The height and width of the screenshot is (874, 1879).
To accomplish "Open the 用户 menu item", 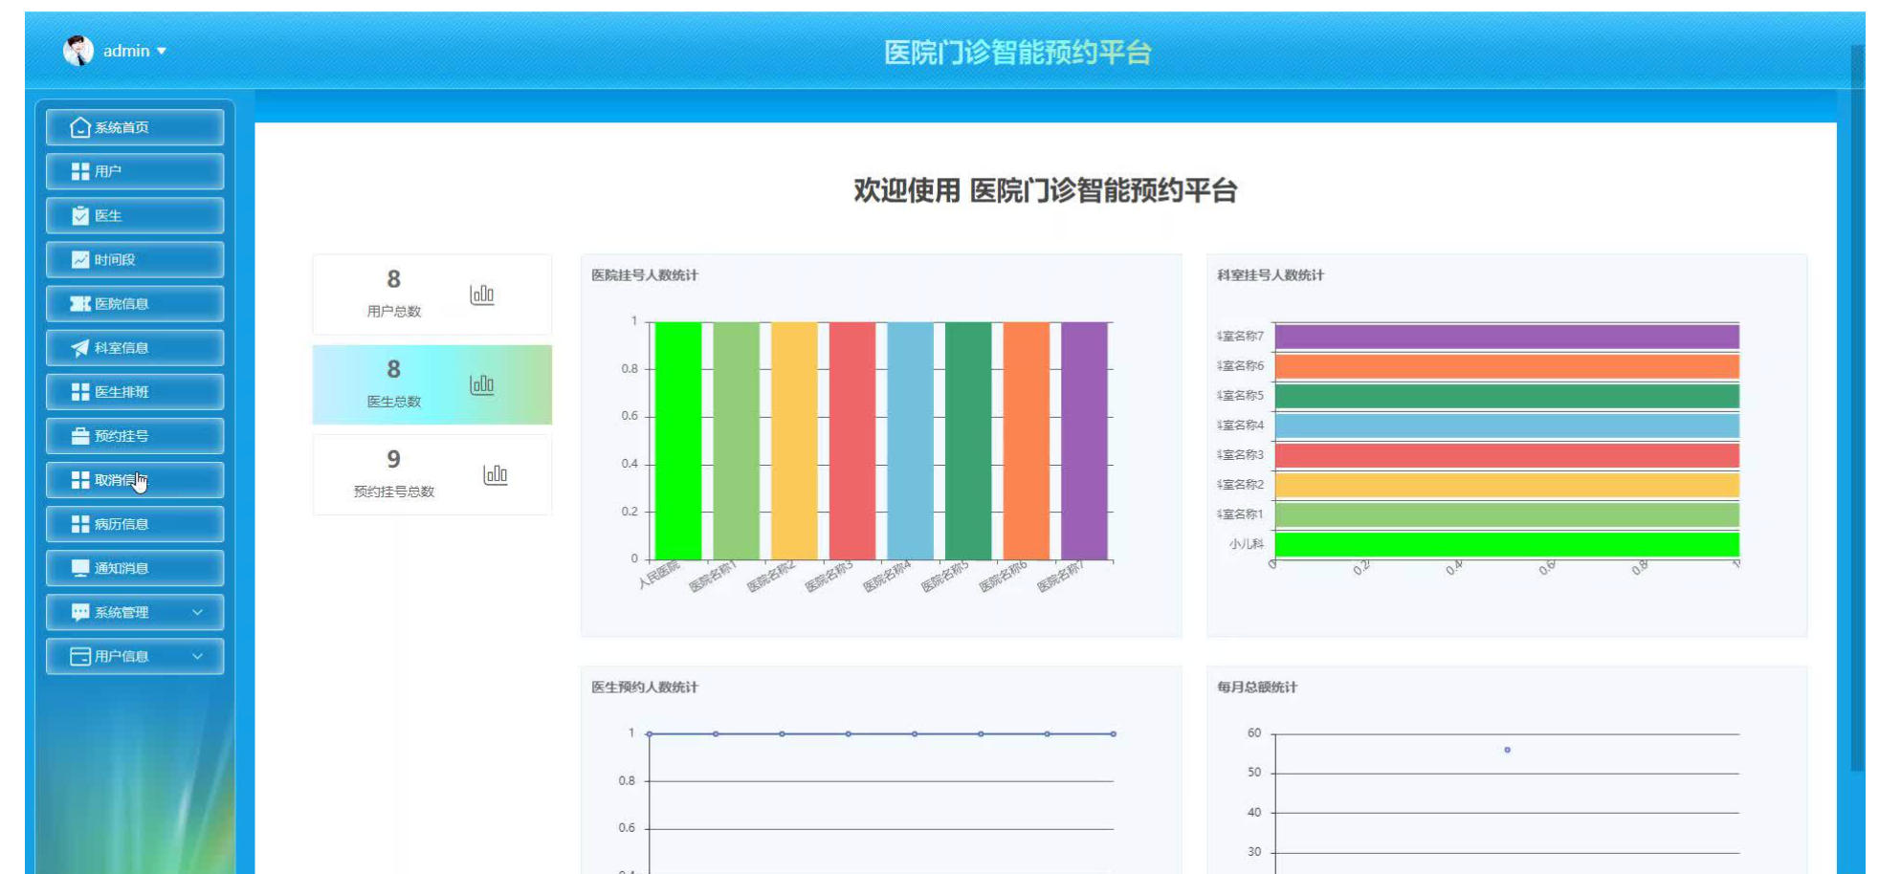I will click(x=135, y=171).
